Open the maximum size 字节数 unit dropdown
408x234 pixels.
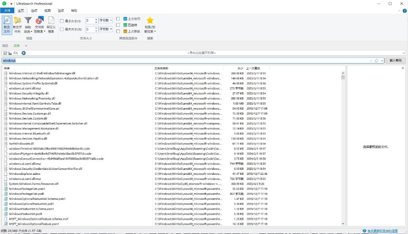click(x=106, y=30)
